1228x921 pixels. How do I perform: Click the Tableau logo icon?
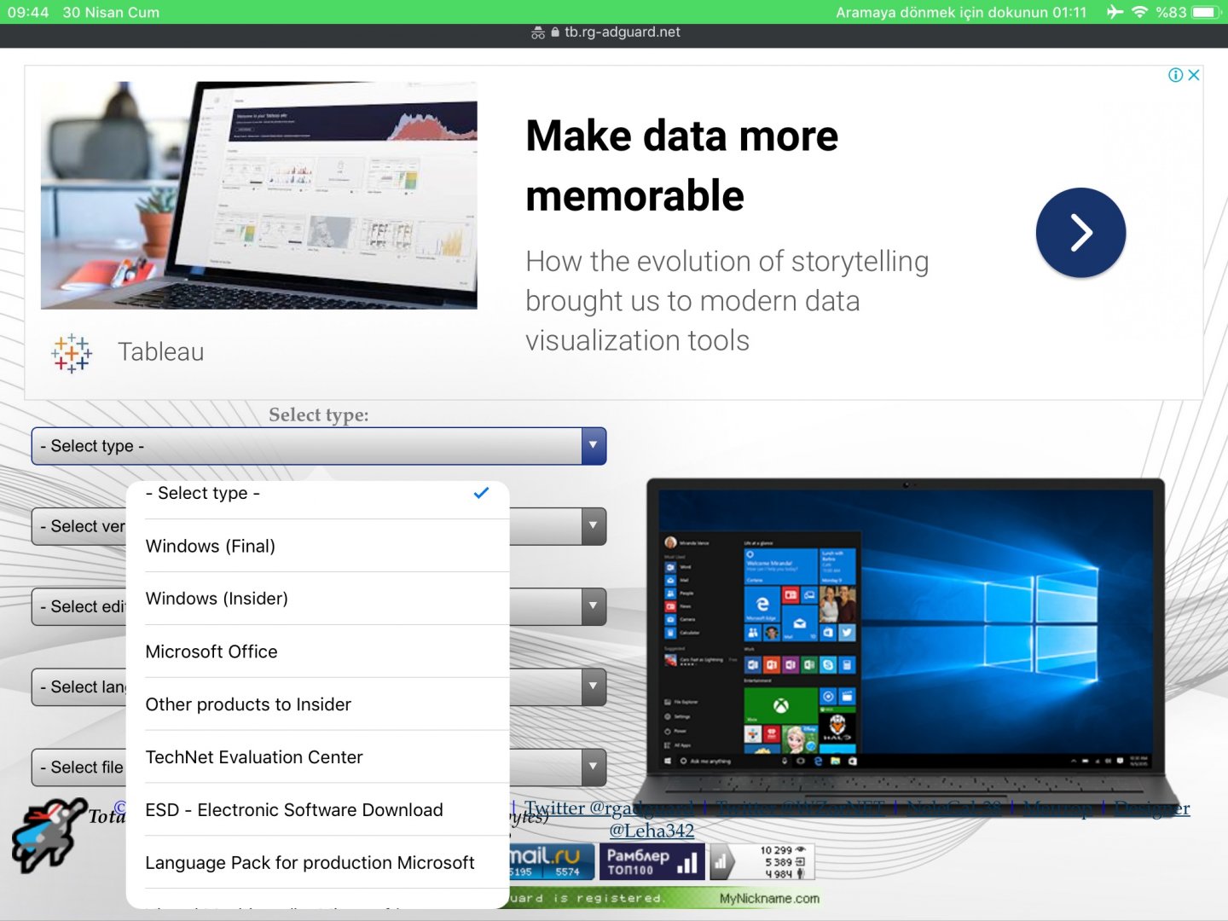[x=72, y=352]
